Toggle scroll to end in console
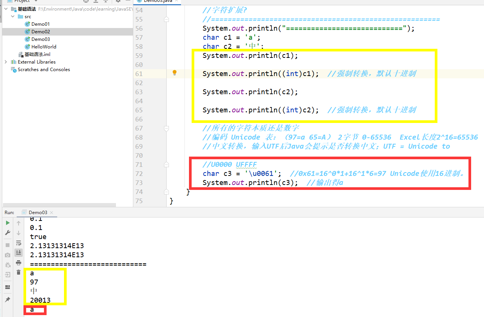The image size is (484, 317). (x=19, y=252)
